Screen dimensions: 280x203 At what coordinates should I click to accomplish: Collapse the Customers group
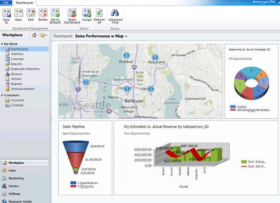coord(2,95)
